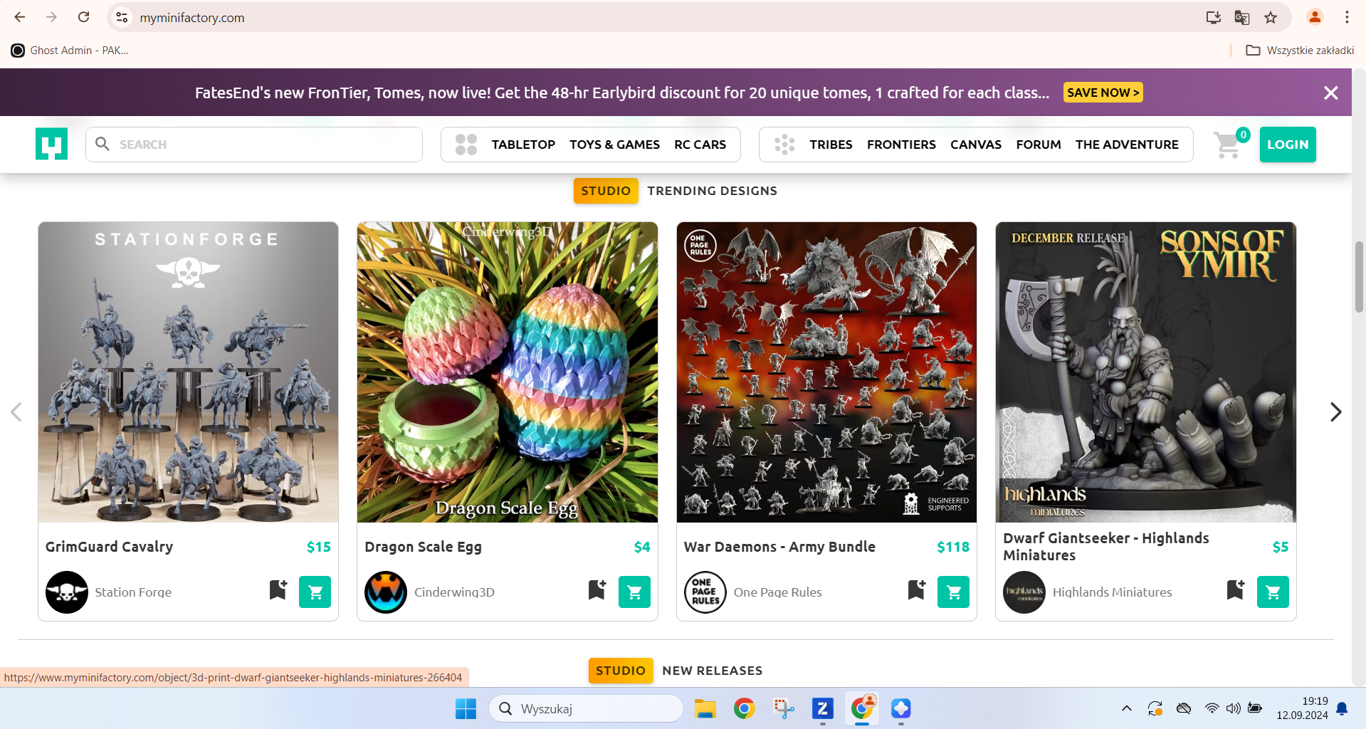Focus the site search field

tap(254, 145)
